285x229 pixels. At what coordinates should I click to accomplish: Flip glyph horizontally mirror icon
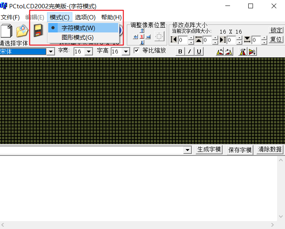click(x=243, y=52)
